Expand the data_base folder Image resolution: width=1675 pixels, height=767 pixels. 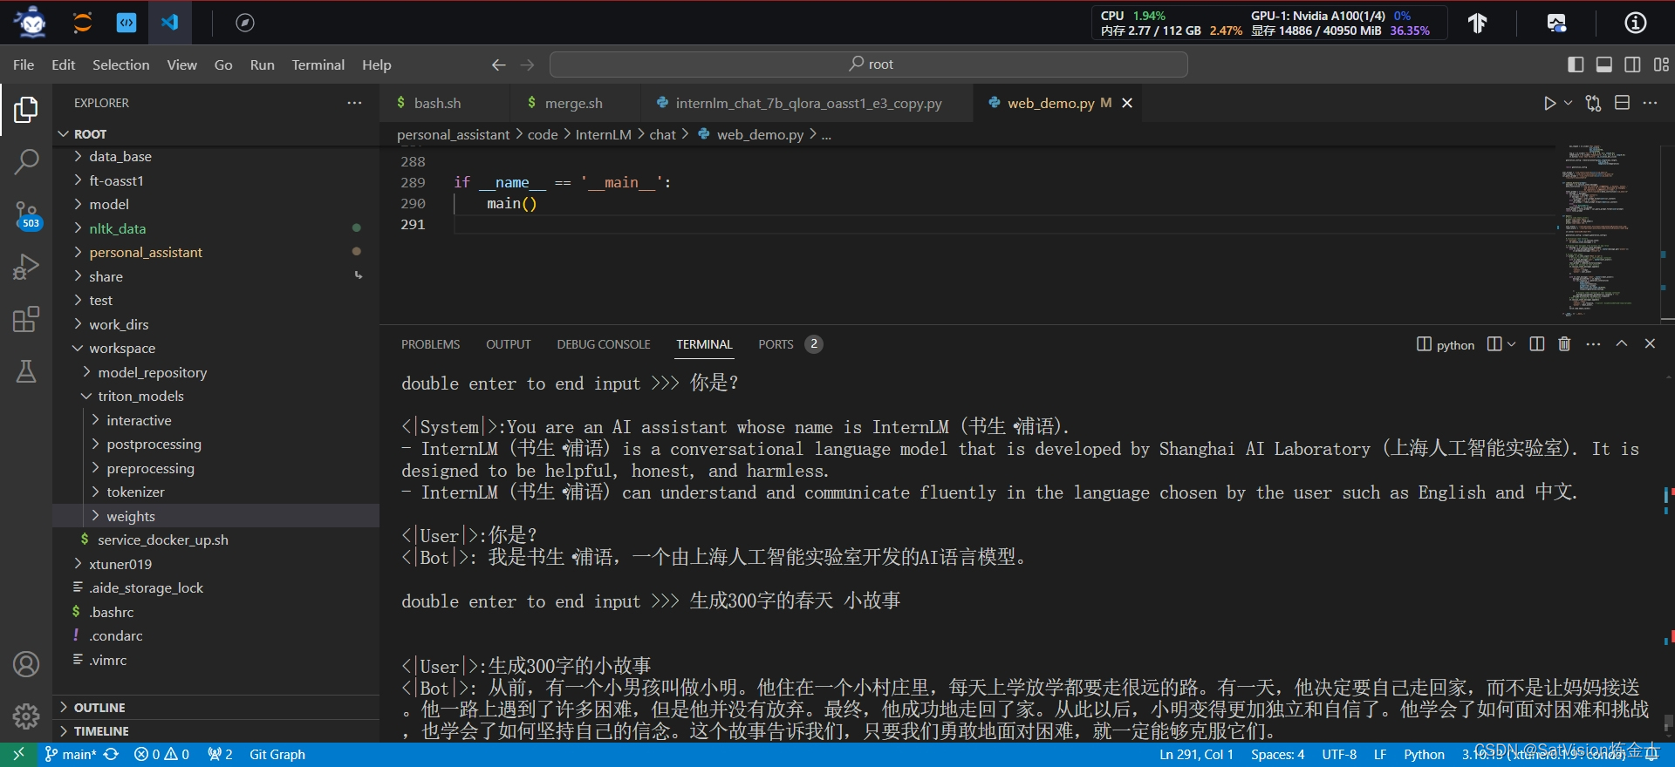216,157
